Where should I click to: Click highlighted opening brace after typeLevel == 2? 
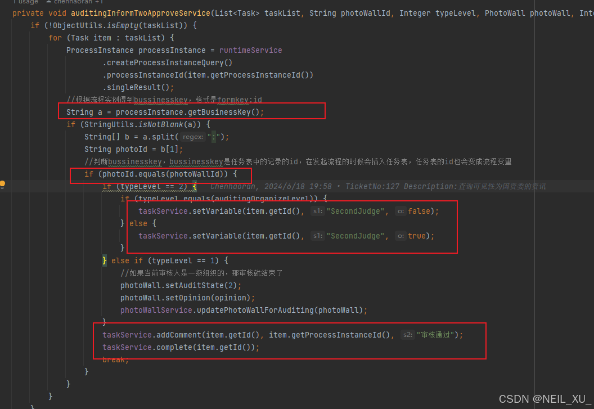(x=194, y=186)
